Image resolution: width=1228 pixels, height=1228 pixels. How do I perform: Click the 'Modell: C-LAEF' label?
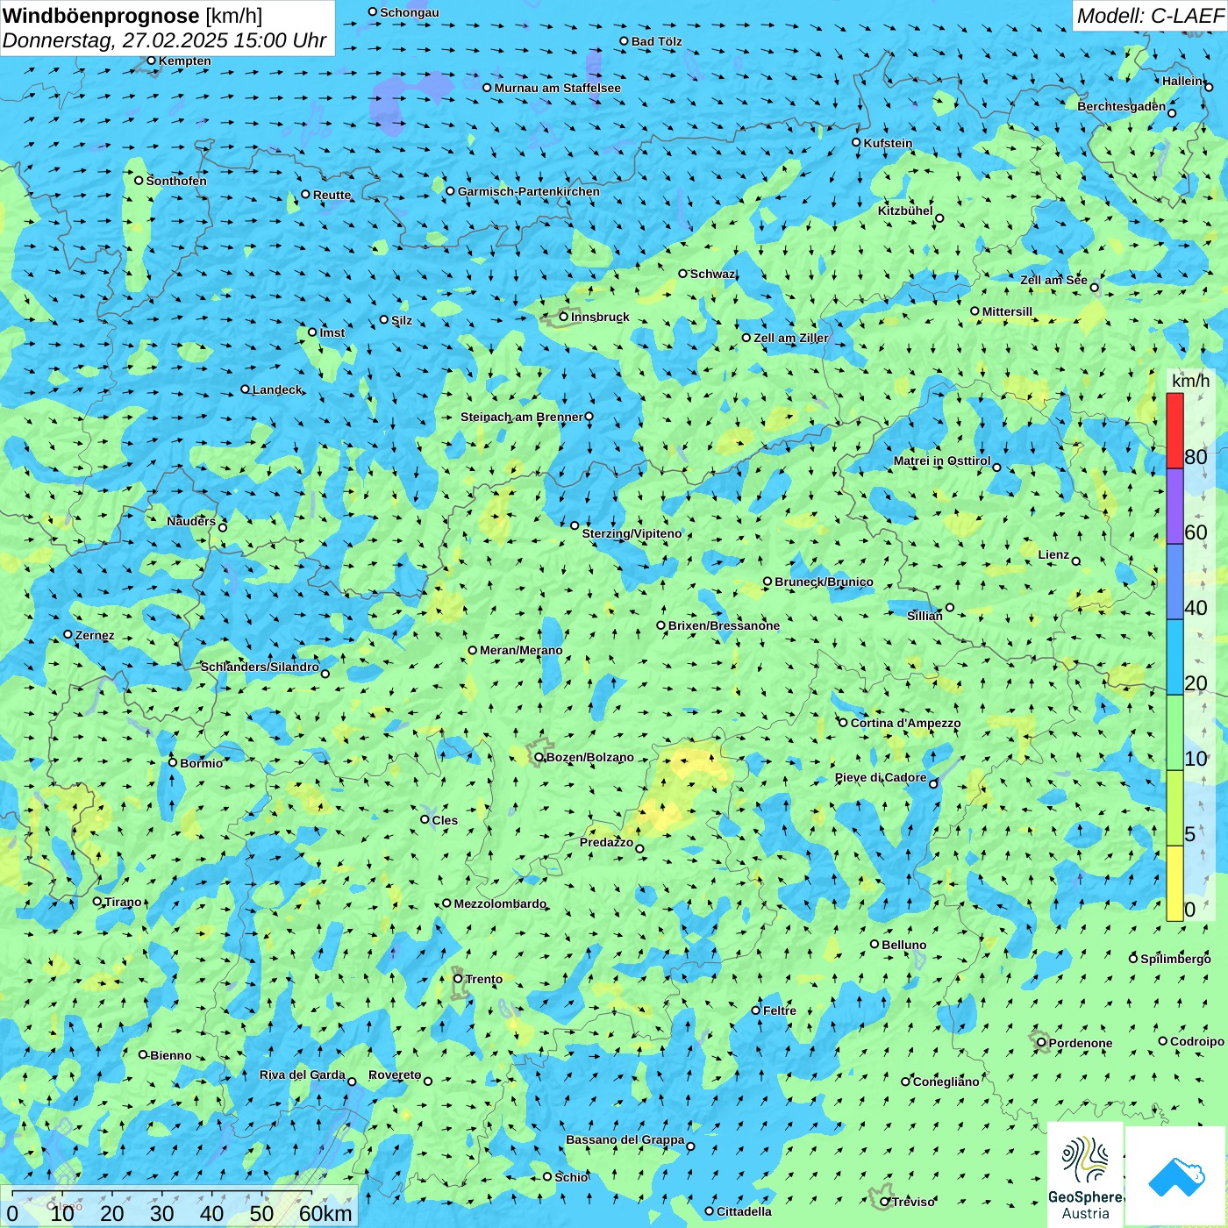1150,16
